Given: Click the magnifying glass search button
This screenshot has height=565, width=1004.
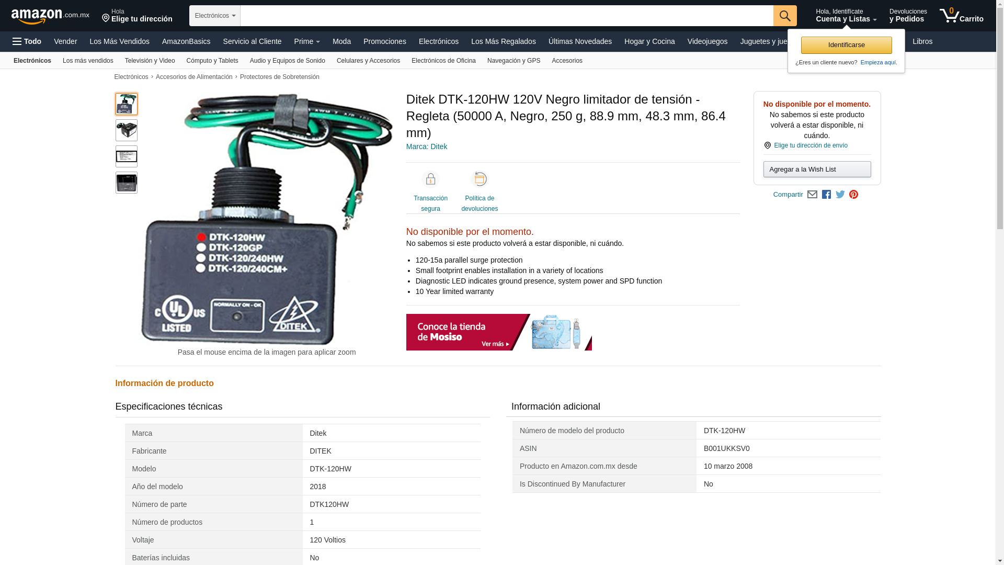Looking at the screenshot, I should 784,16.
